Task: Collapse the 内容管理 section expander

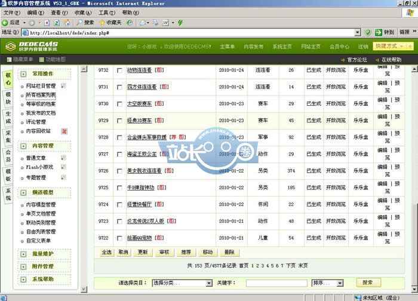Action: pos(23,146)
